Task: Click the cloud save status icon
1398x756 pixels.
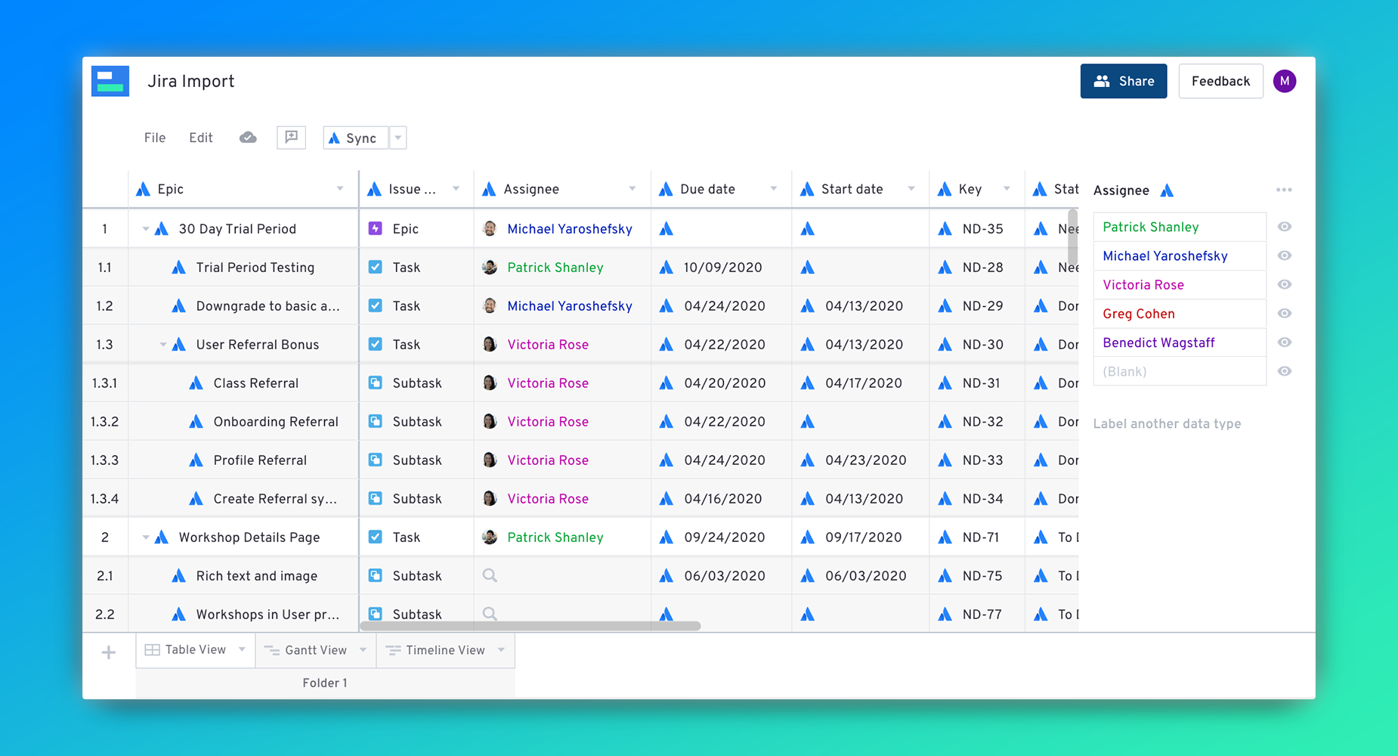Action: coord(248,138)
